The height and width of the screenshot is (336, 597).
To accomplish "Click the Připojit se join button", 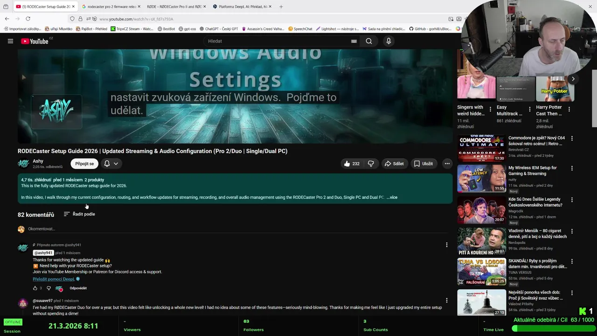I will click(x=84, y=164).
